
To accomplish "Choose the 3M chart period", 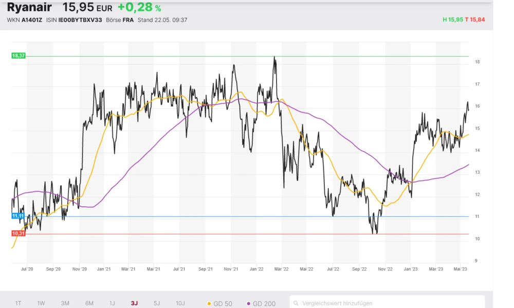I will 65,303.
